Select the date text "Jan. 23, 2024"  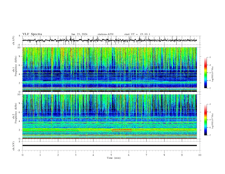[x=79, y=34]
